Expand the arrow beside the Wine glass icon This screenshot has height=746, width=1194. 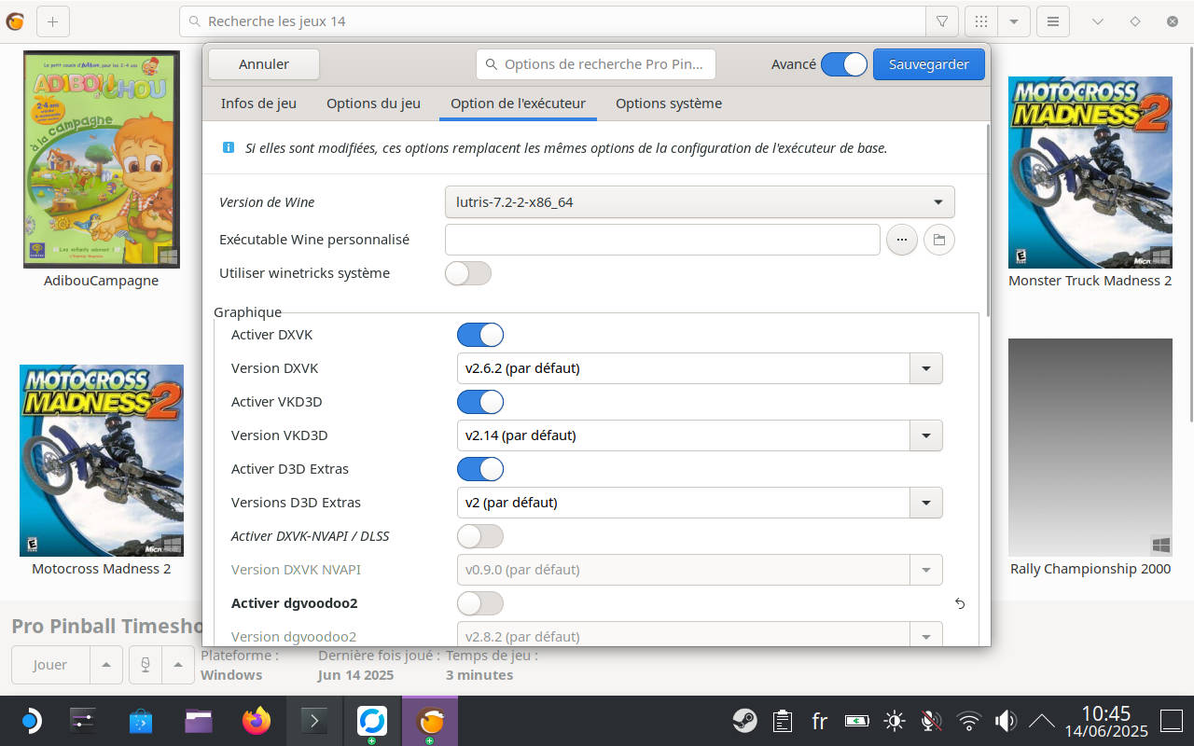178,665
